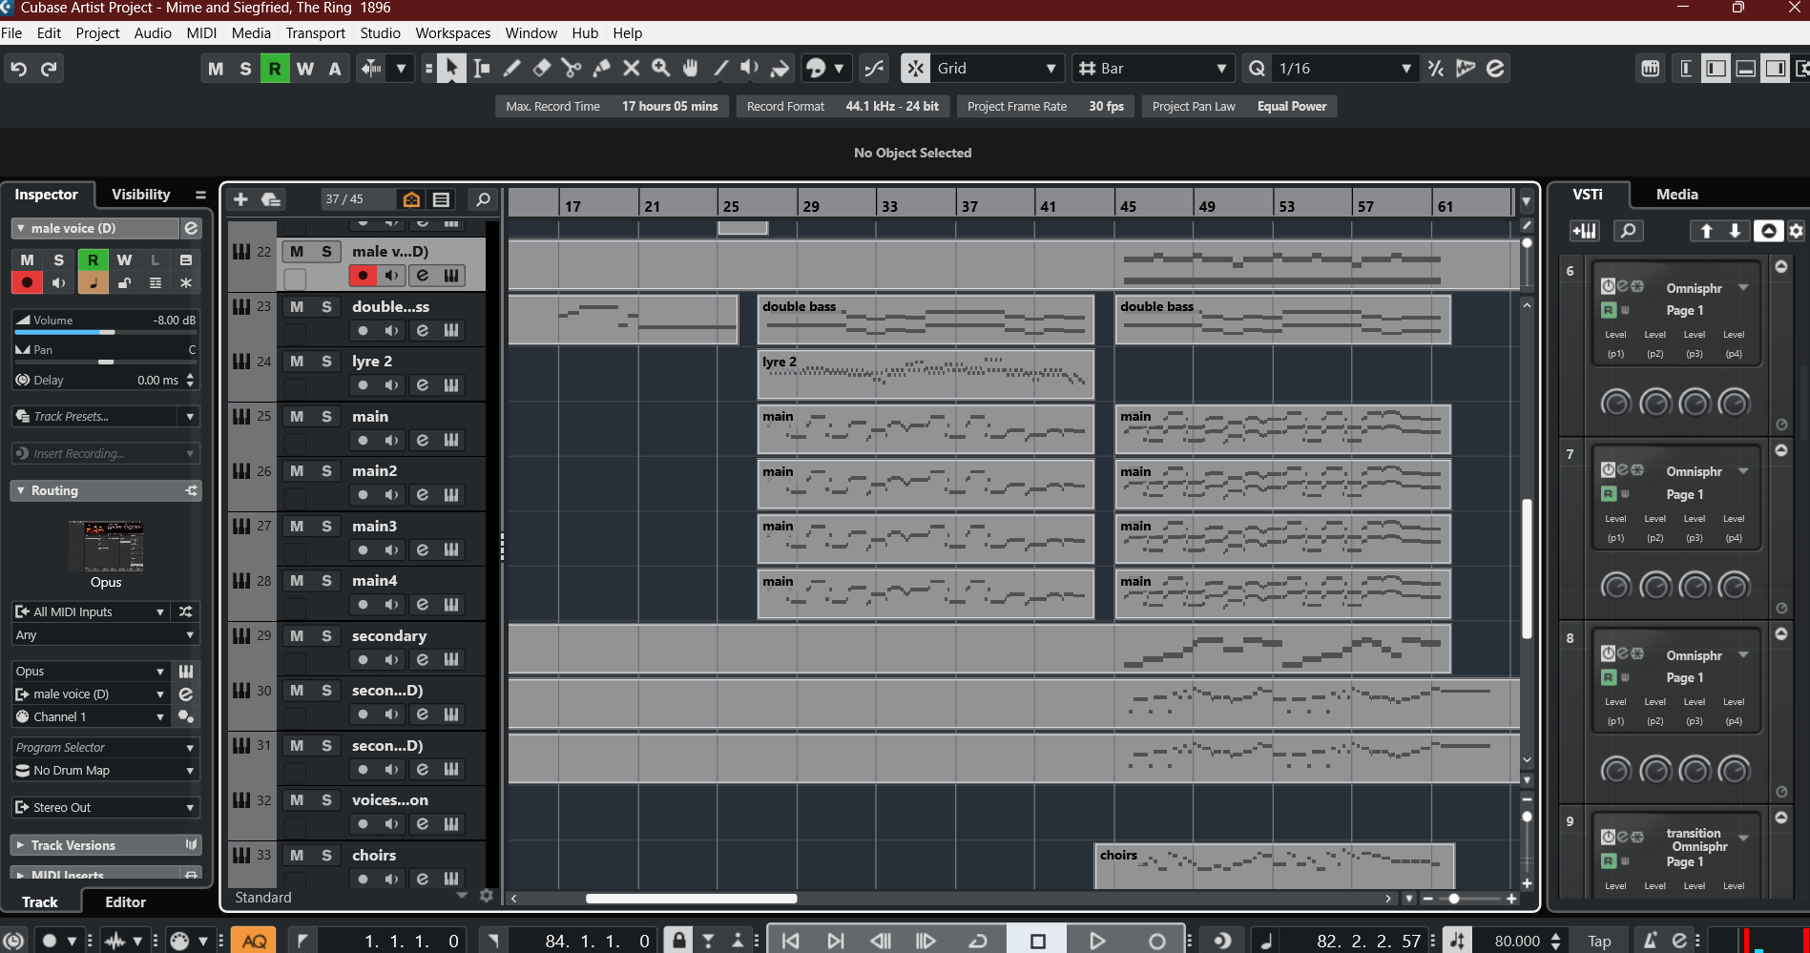1810x953 pixels.
Task: Select the Draw pencil tool
Action: coord(512,68)
